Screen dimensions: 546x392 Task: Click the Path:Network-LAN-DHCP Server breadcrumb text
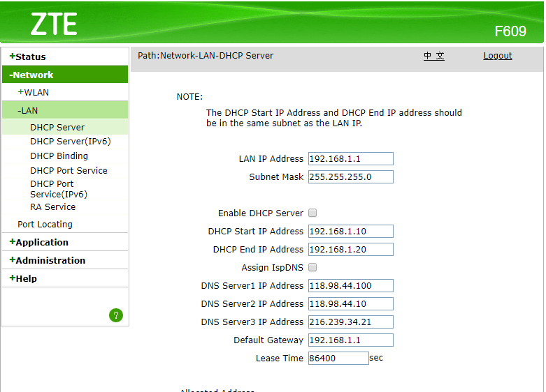[206, 56]
